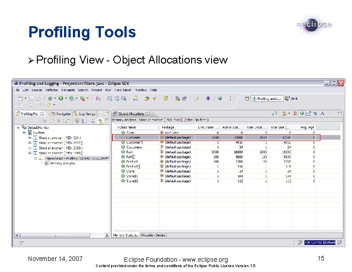352x272 pixels.
Task: Click the filter icon in Object Allocations toolbar
Action: coord(284,114)
